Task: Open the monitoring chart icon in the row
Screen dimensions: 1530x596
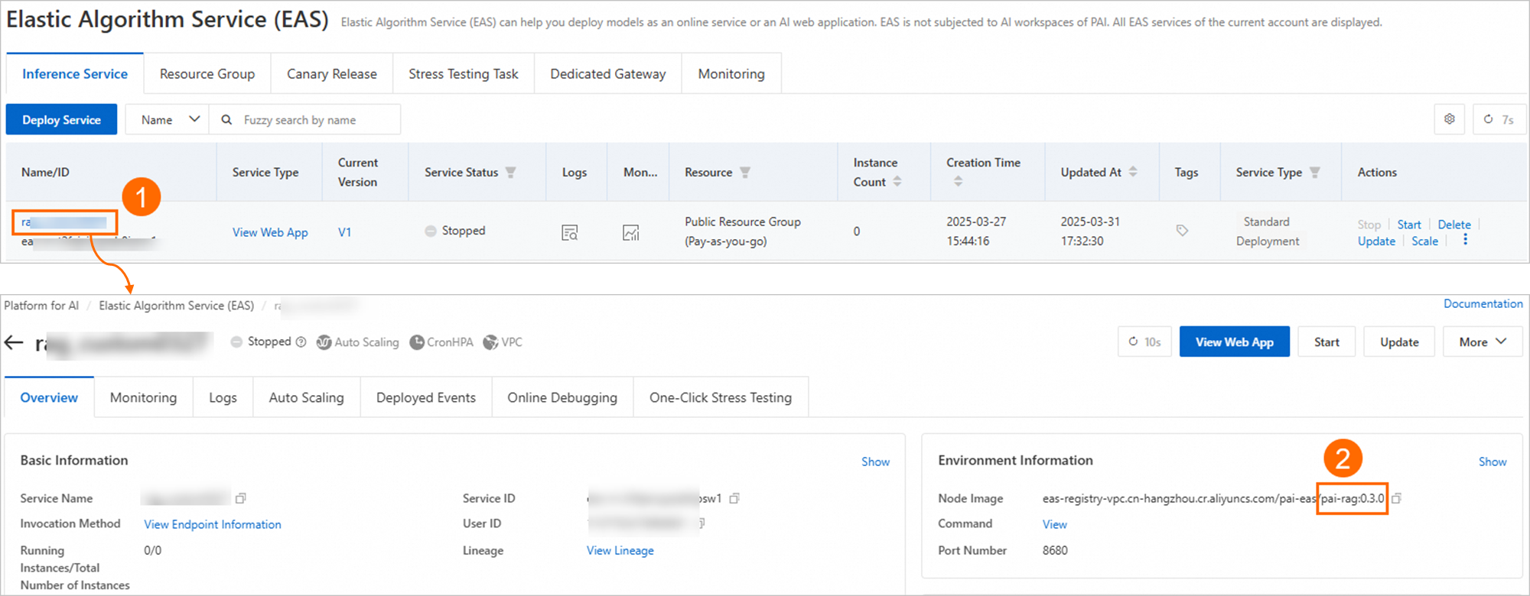Action: click(630, 232)
